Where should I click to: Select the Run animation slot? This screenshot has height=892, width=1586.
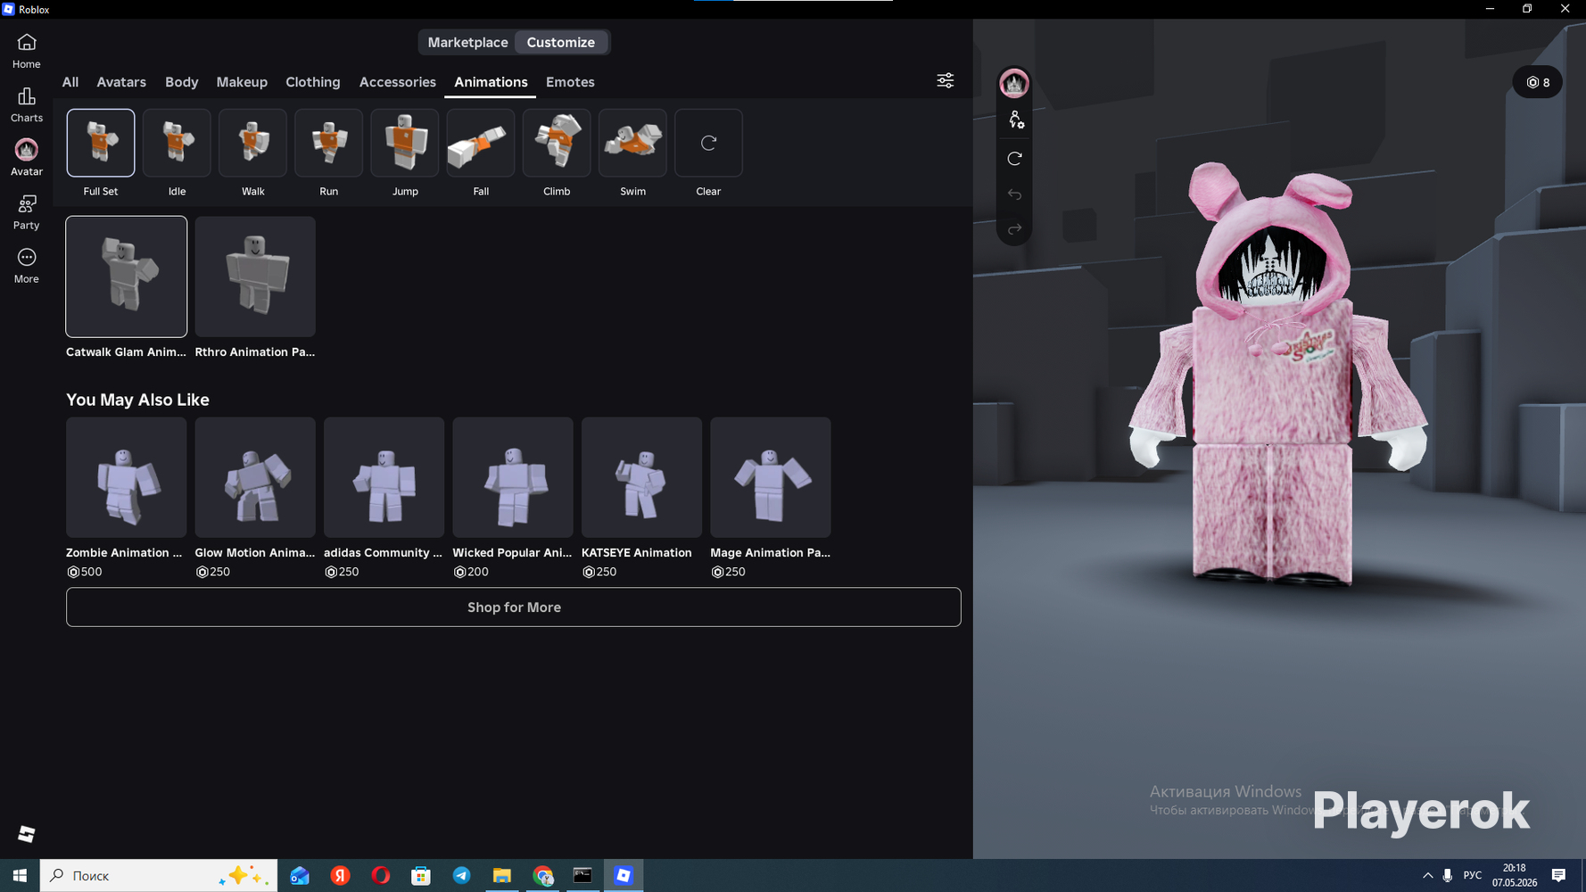pos(329,143)
